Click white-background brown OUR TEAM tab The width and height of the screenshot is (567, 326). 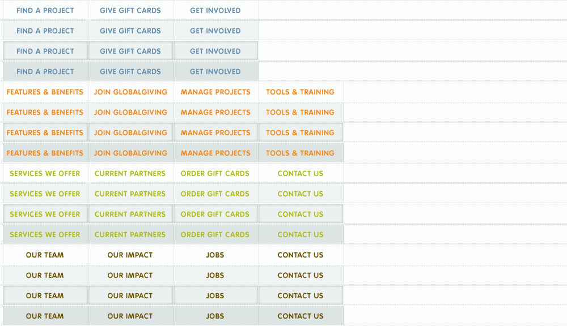45,255
